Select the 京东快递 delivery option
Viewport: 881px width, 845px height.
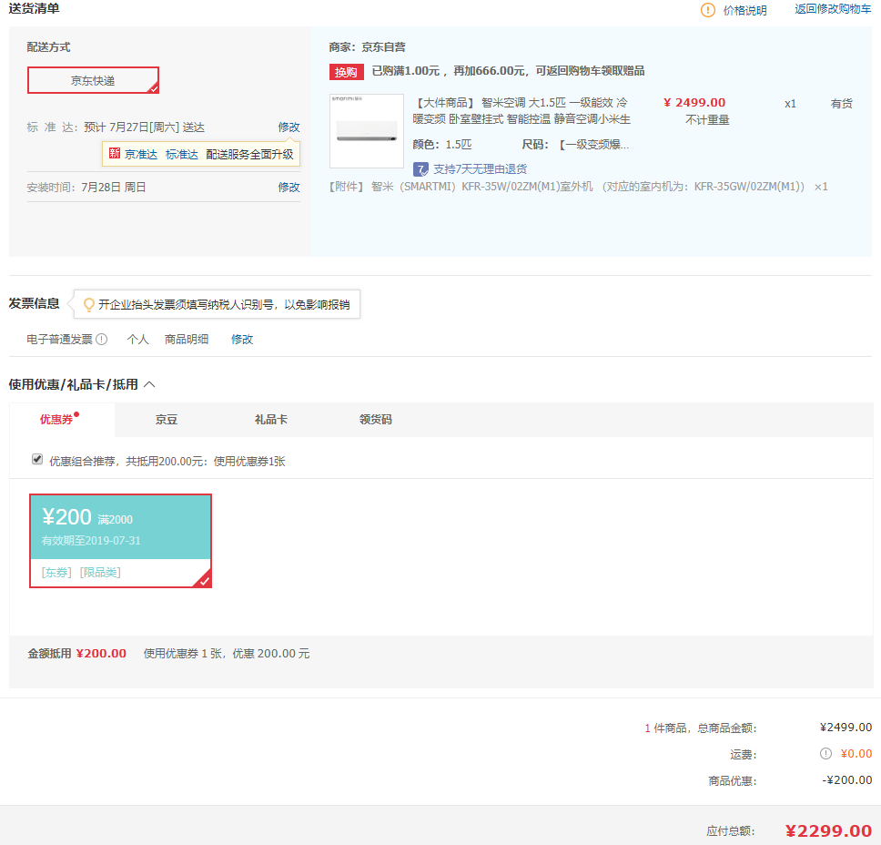[x=93, y=80]
